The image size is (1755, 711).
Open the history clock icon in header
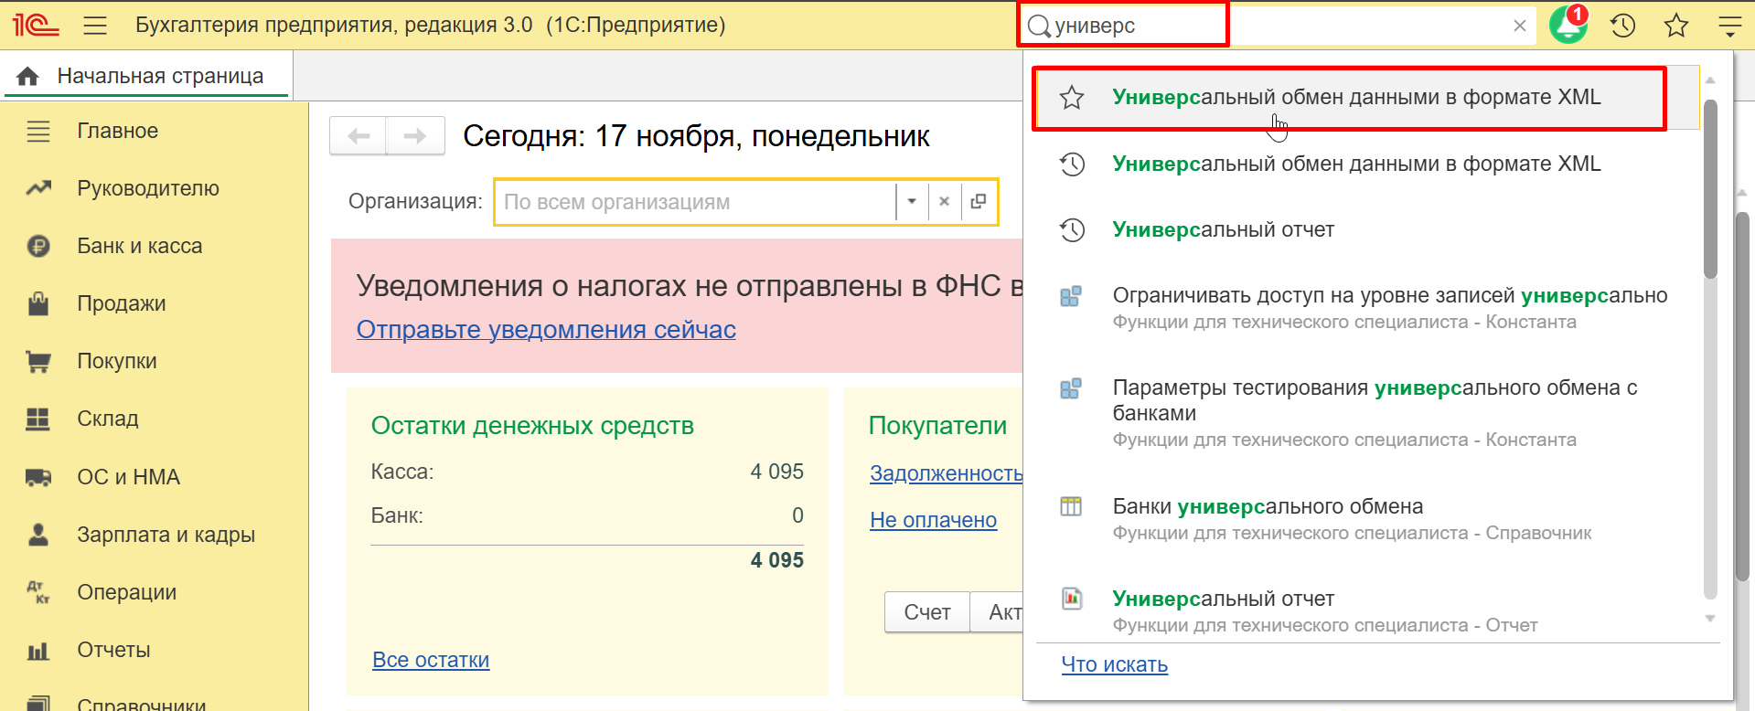pos(1622,26)
